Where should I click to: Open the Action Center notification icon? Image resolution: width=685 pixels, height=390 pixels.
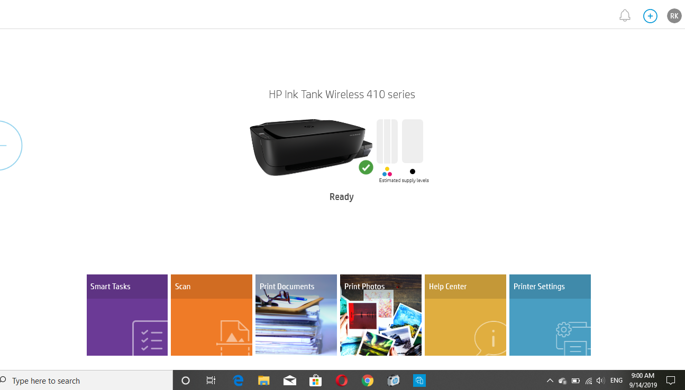pos(671,381)
